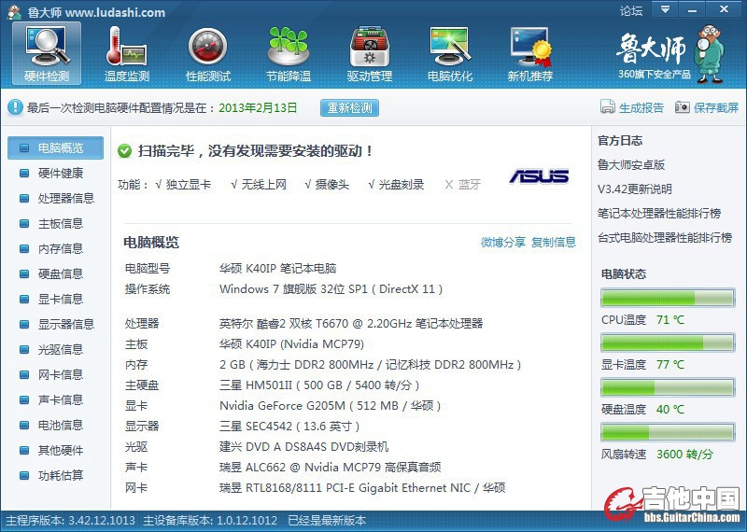Click the 复制信息 link
Viewport: 747px width, 532px height.
coord(554,242)
